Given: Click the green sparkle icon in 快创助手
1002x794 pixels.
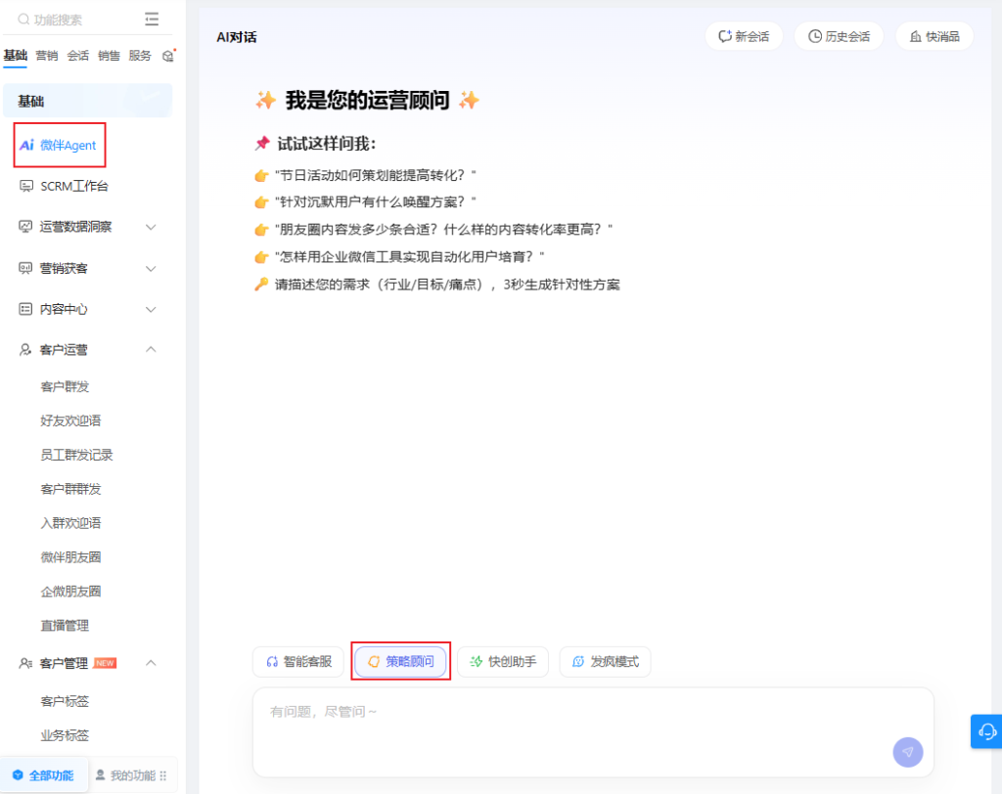Looking at the screenshot, I should pyautogui.click(x=477, y=662).
